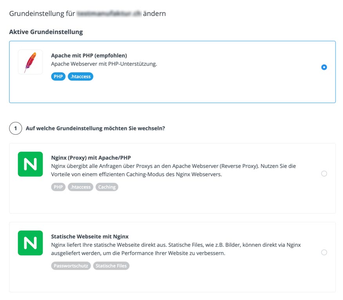343x300 pixels.
Task: Click the Nginx (Proxy) mit Apache/PHP title
Action: coord(91,157)
